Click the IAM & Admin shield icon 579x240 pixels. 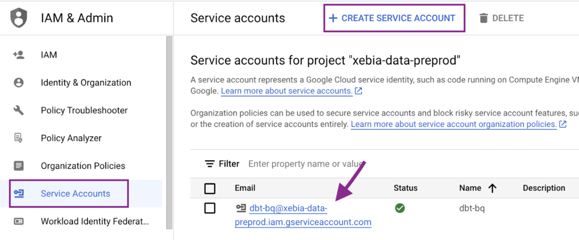click(19, 18)
